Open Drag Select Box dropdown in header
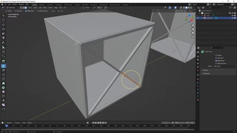Viewport: 237px width, 133px height. click(61, 11)
